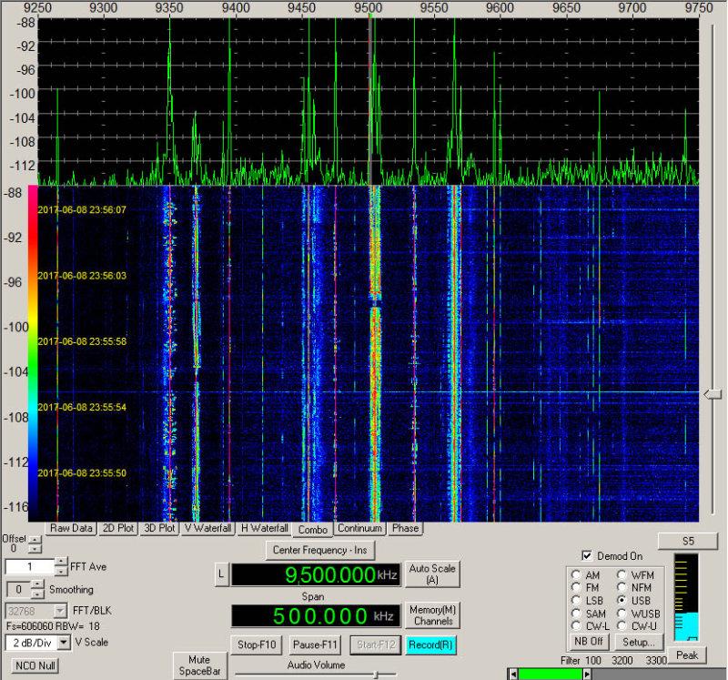Click timestamp 2017-06-08 23:56:07 in waterfall
728x680 pixels.
click(82, 210)
